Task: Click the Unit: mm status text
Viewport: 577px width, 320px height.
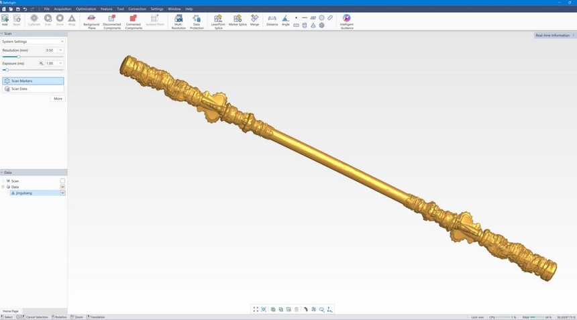Action: pyautogui.click(x=478, y=317)
